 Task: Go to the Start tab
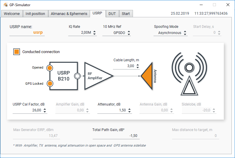(x=126, y=14)
